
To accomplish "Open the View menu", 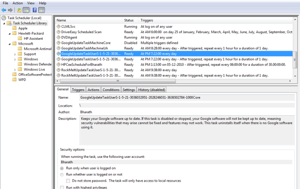I will 31,3.
